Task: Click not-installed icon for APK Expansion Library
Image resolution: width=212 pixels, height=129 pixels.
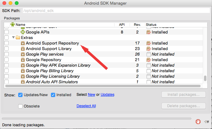Action: [149, 65]
